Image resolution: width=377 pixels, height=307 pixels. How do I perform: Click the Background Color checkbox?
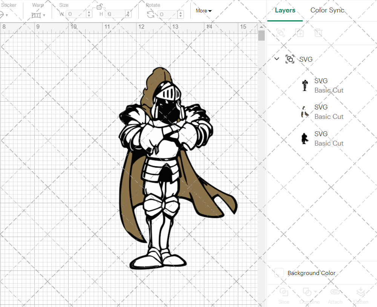279,273
